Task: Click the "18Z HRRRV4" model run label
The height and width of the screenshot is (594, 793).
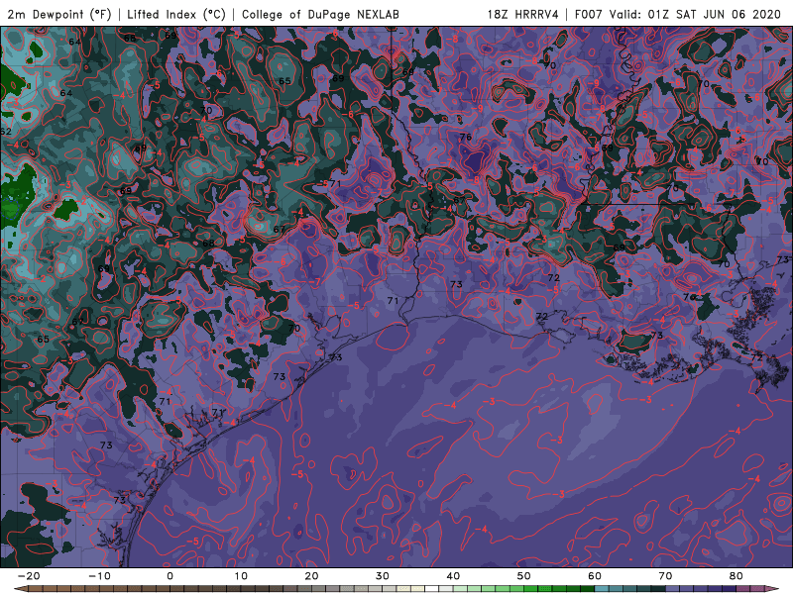Action: [523, 14]
